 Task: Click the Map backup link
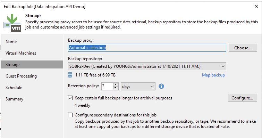pos(213,75)
